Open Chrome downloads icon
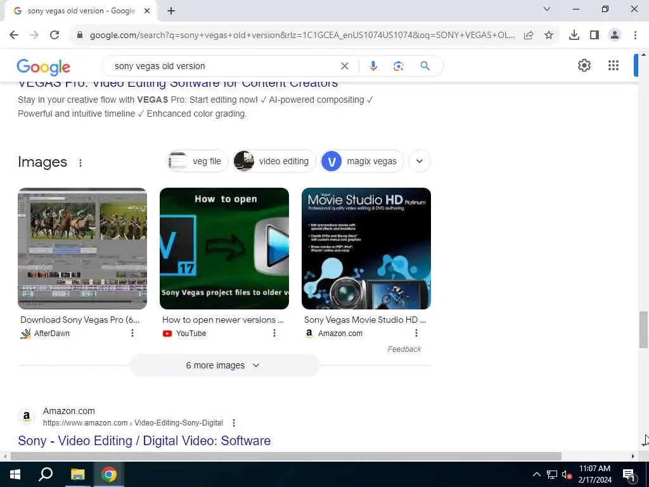This screenshot has height=487, width=649. tap(574, 36)
